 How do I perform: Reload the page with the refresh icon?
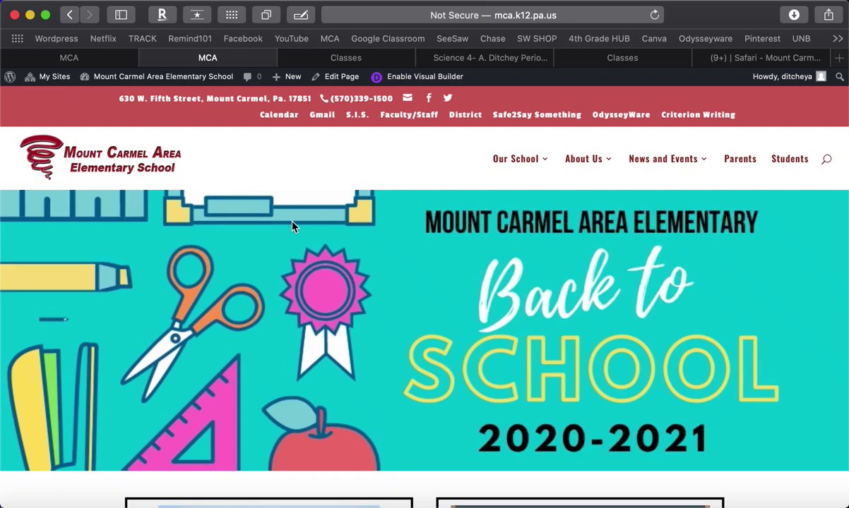(x=654, y=15)
